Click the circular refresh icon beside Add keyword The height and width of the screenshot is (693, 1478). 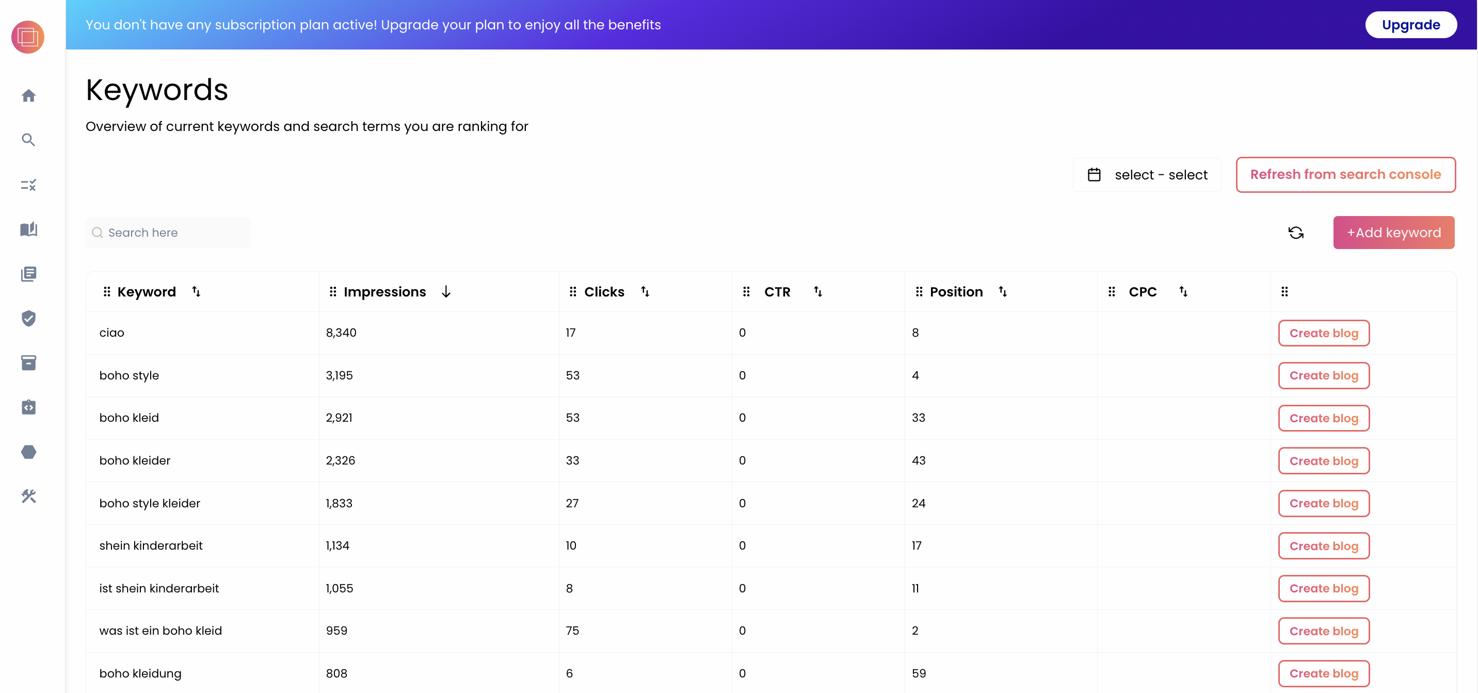point(1295,233)
